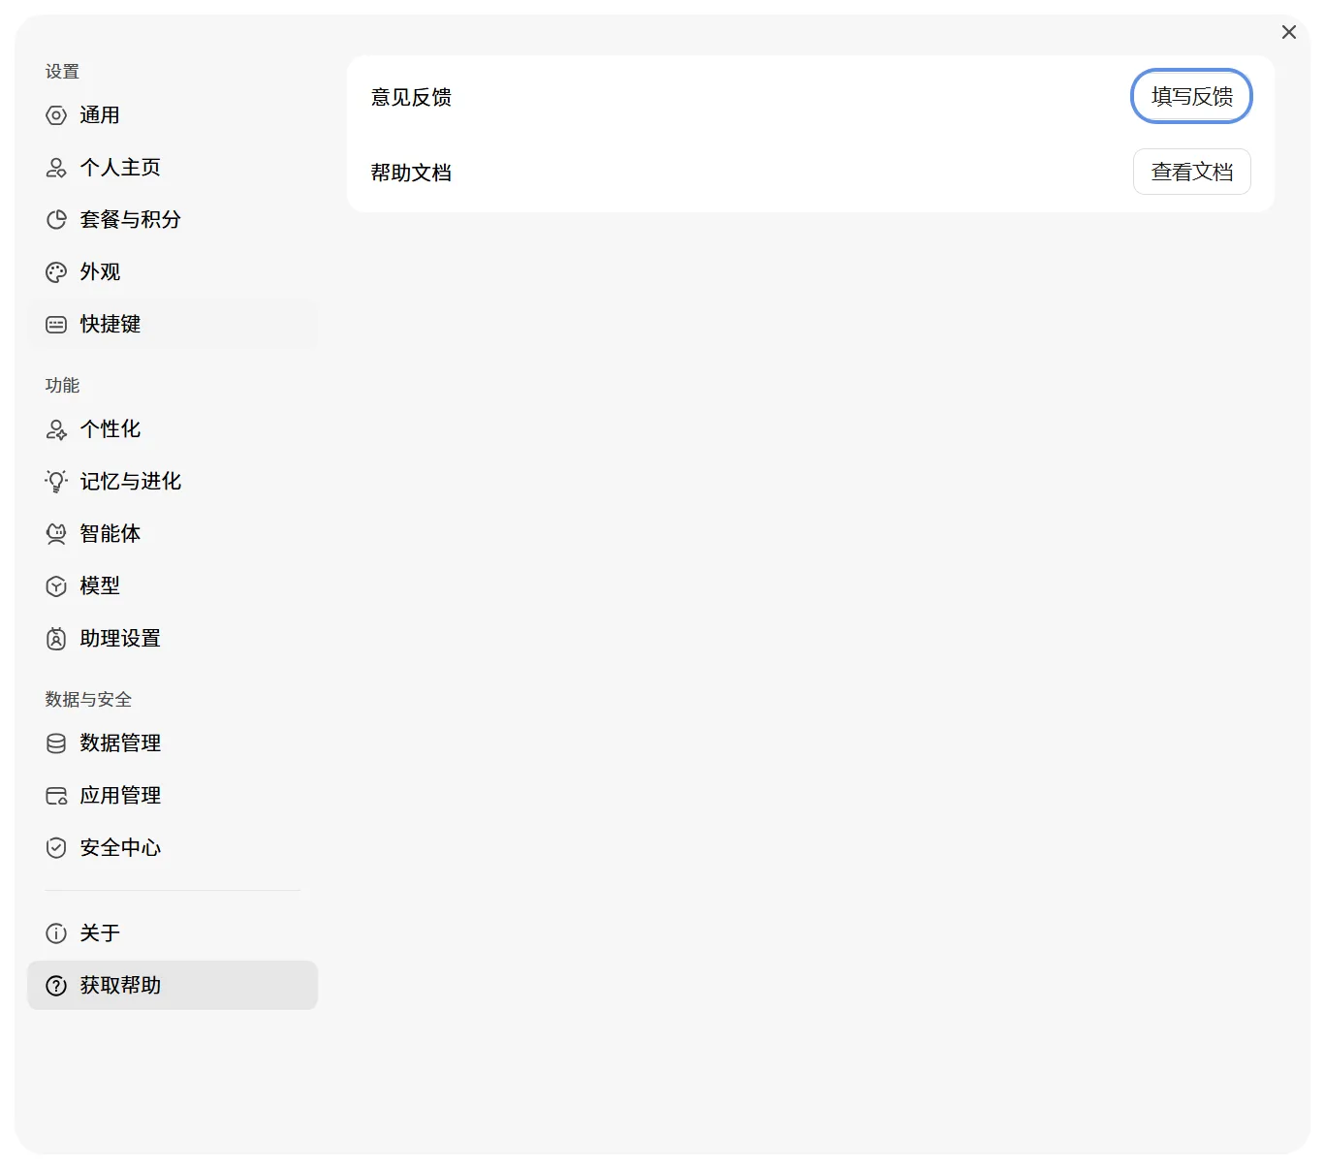Screen dimensions: 1325x1169
Task: Select 套餐与积分 in the sidebar
Action: point(173,220)
